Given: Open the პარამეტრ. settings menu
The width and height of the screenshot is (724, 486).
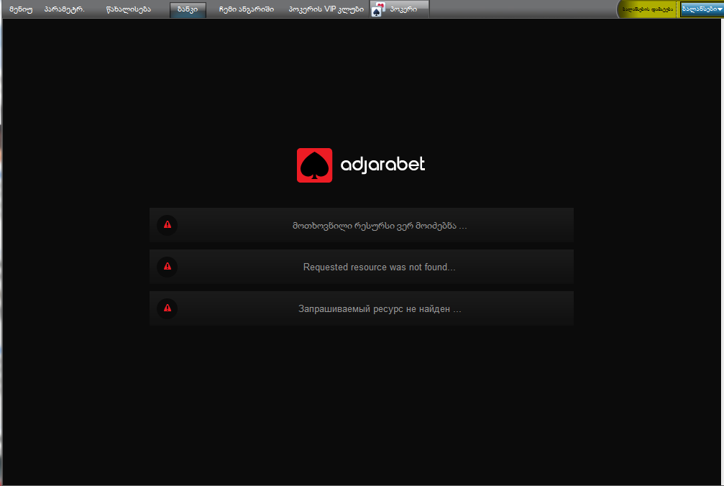Looking at the screenshot, I should 64,9.
